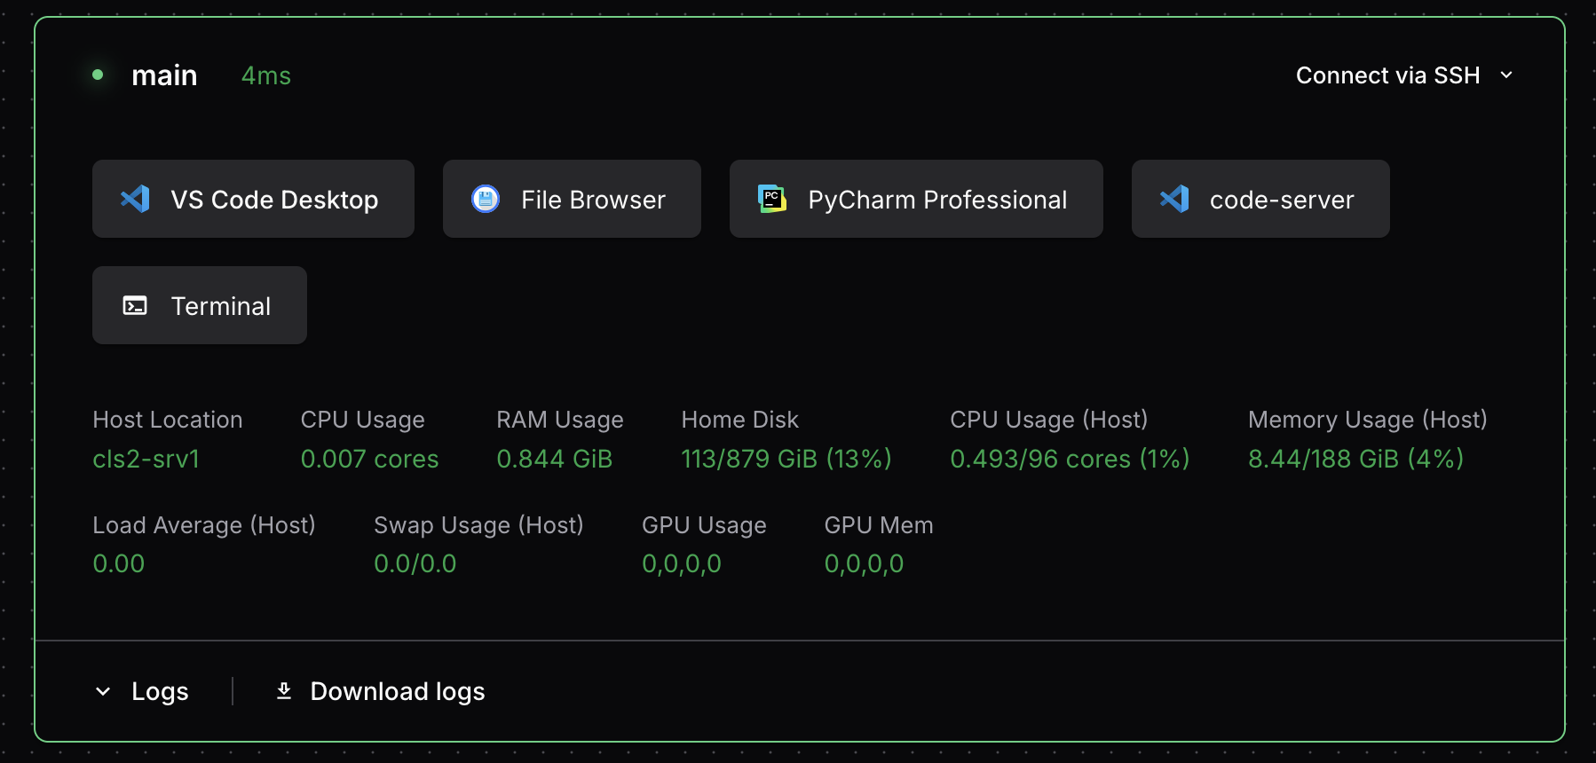The height and width of the screenshot is (763, 1596).
Task: Click the Logs label
Action: click(160, 691)
